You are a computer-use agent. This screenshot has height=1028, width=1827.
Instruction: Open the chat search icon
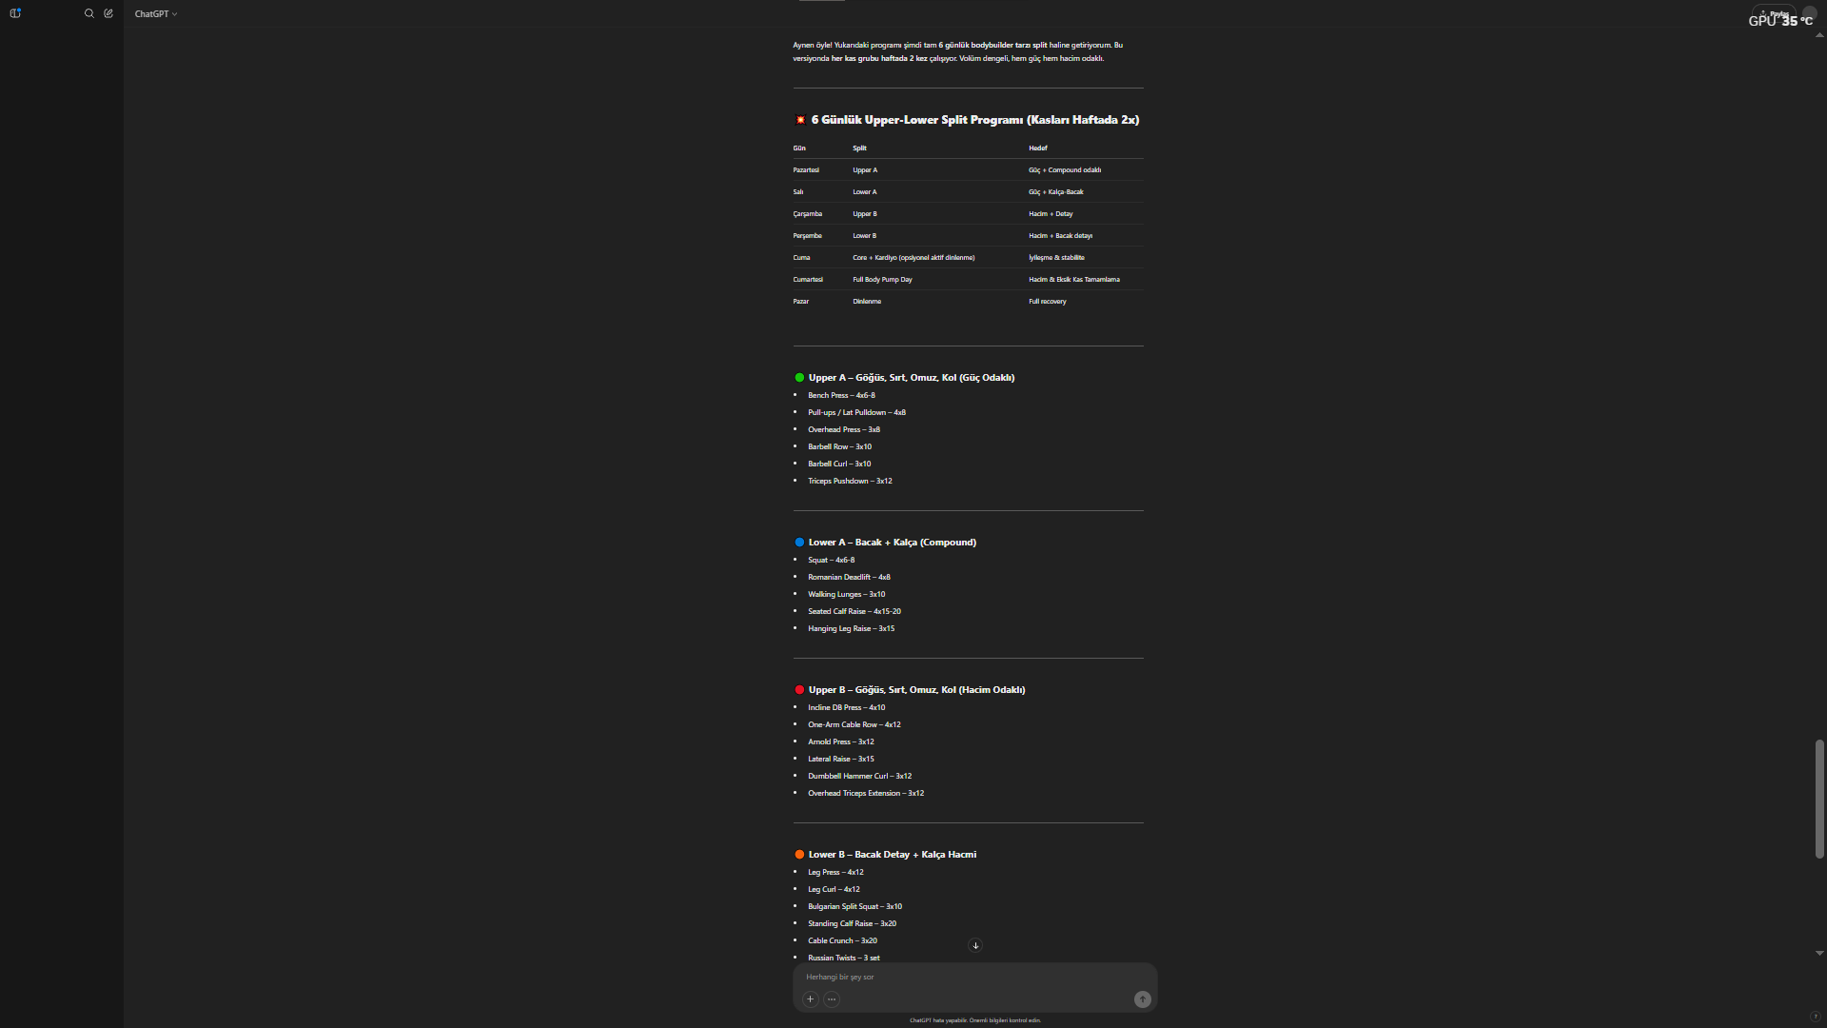click(89, 13)
